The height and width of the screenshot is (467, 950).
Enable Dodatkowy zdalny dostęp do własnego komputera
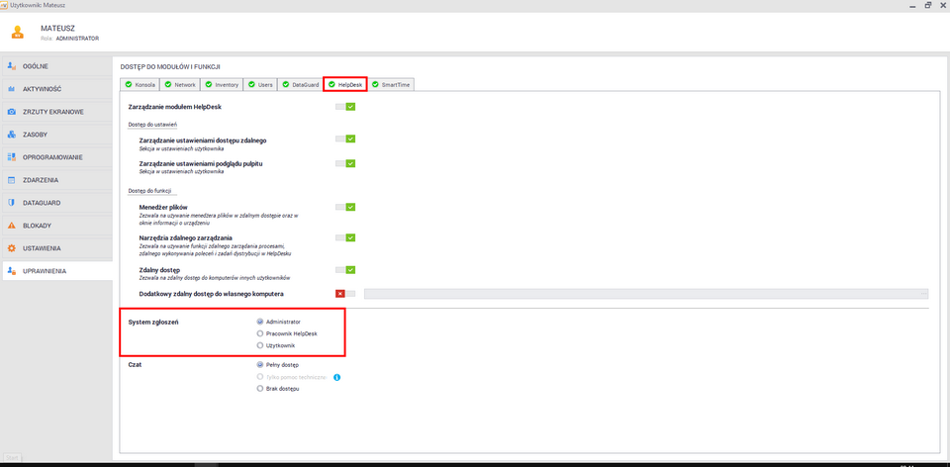345,294
